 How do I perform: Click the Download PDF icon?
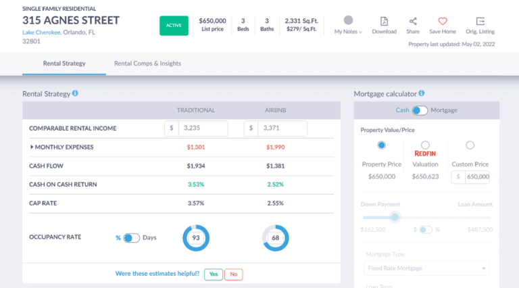(384, 21)
